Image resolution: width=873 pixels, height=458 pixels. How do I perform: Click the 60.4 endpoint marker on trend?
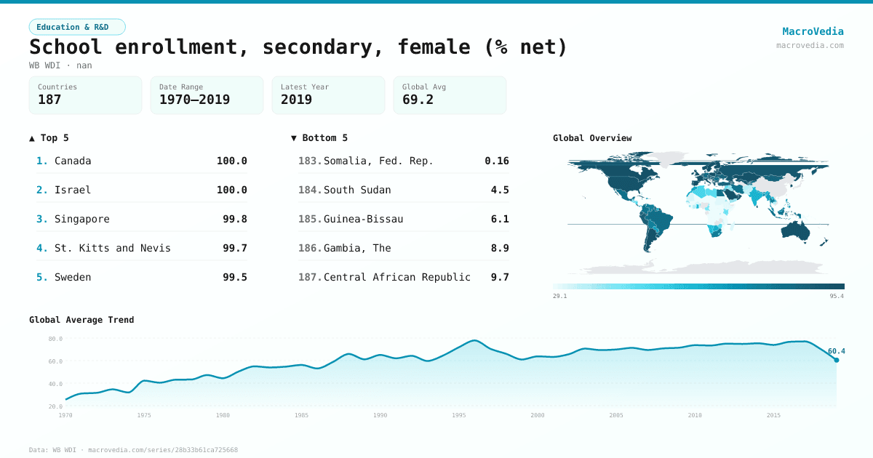[x=836, y=360]
